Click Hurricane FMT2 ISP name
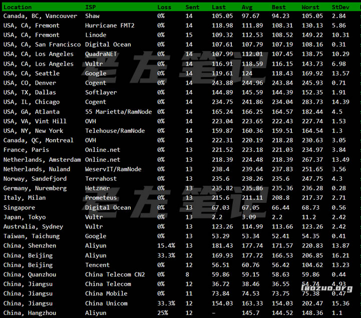 click(110, 26)
